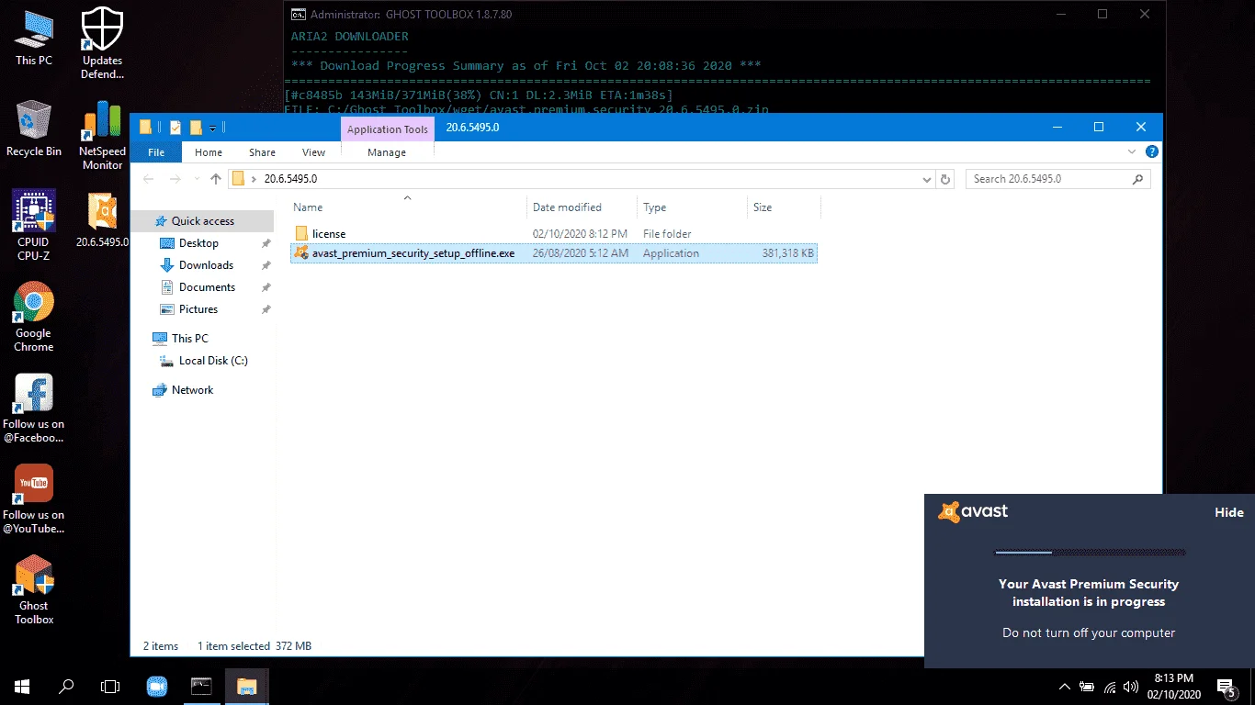Viewport: 1255px width, 705px height.
Task: Select avast_premium_security_setup_offline.exe file
Action: point(553,253)
